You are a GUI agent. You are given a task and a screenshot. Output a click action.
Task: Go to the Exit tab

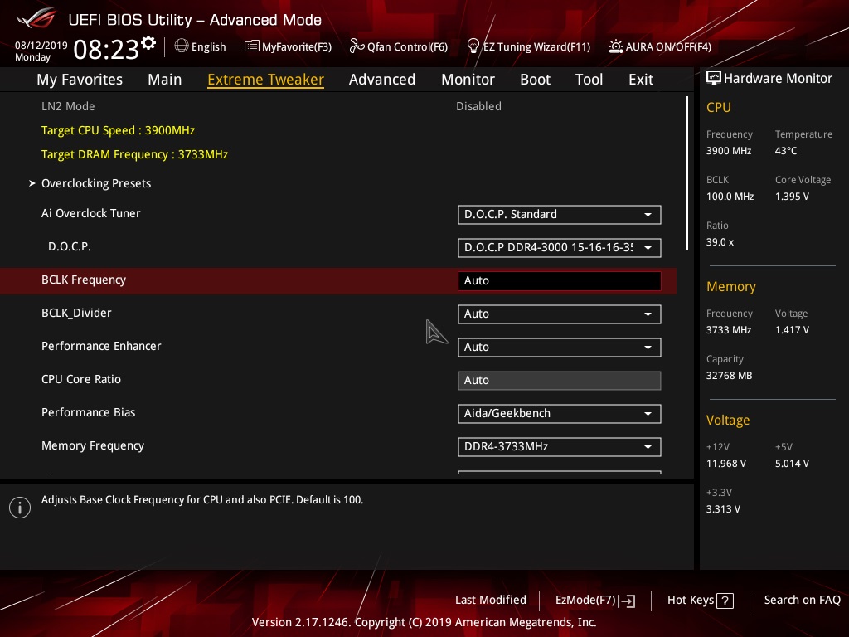641,80
